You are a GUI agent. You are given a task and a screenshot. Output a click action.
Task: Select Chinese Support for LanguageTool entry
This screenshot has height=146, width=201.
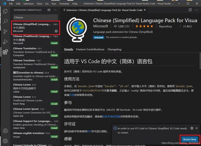(36, 124)
